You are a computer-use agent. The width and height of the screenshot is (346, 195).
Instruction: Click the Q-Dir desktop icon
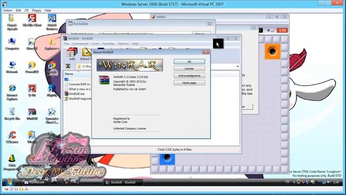tap(32, 90)
